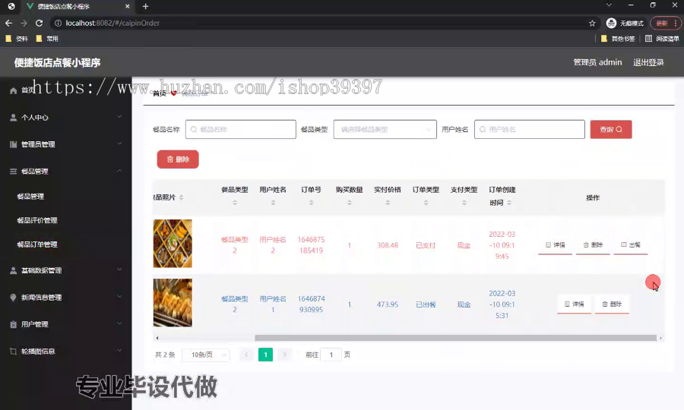This screenshot has height=410, width=684.
Task: Open the 10条/页 page size dropdown
Action: point(205,355)
